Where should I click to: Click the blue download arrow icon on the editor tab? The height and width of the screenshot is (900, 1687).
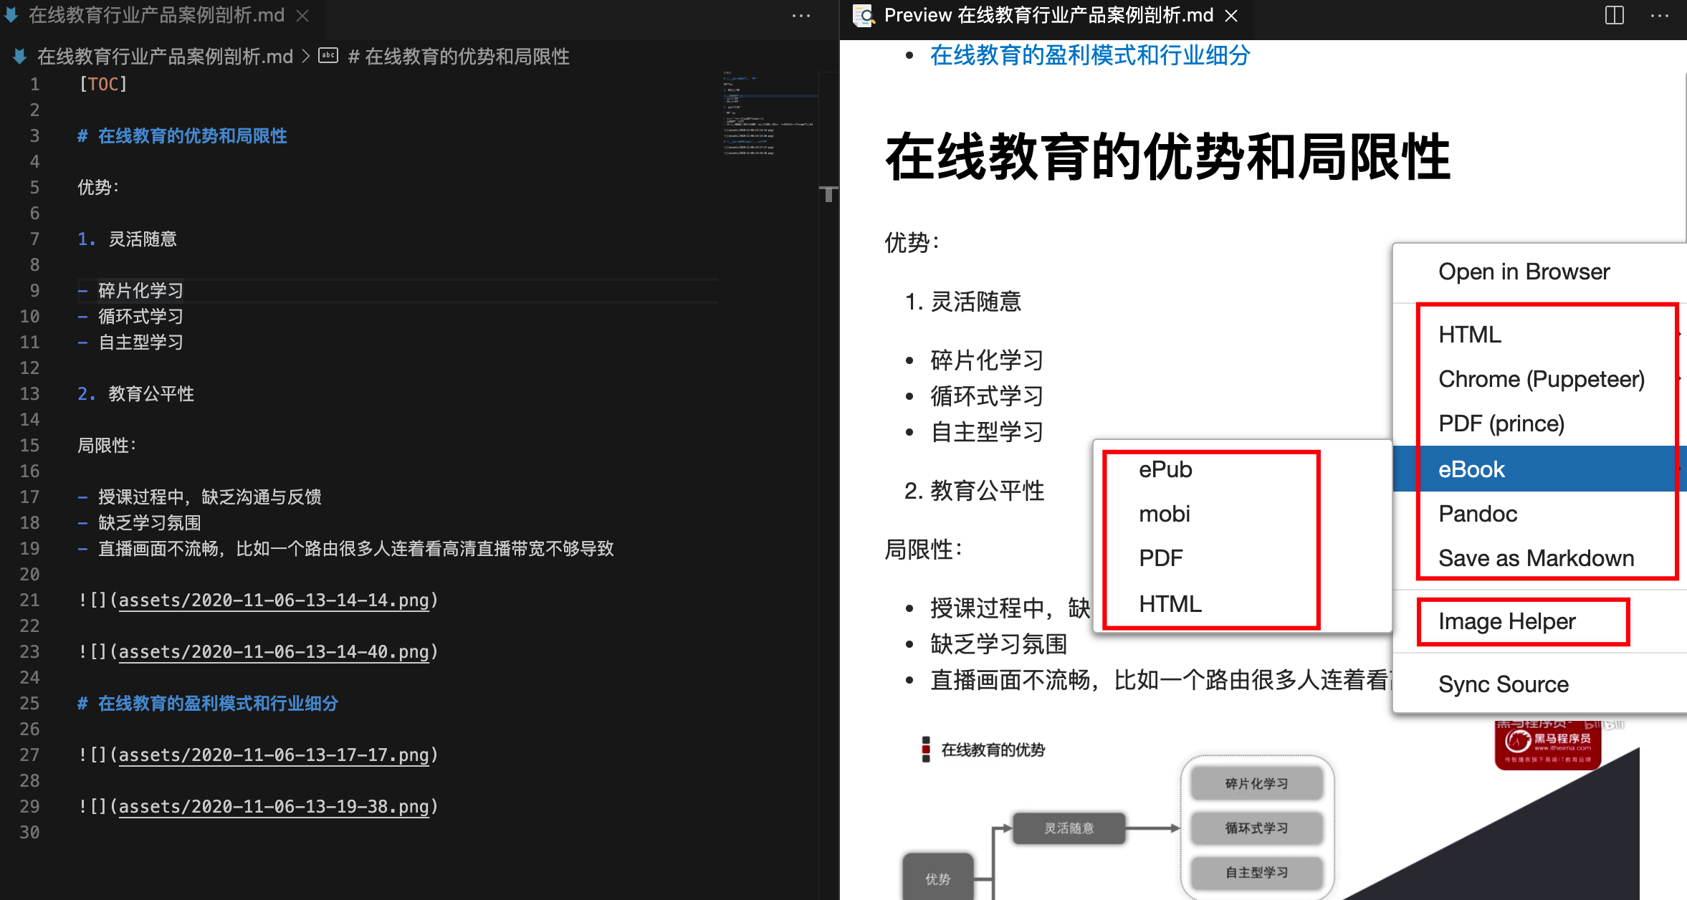[10, 14]
